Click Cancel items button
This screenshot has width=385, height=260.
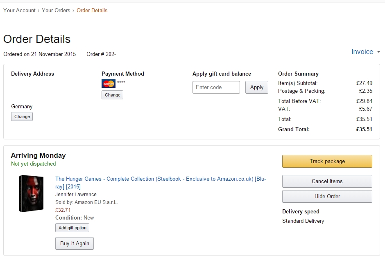[x=327, y=182]
